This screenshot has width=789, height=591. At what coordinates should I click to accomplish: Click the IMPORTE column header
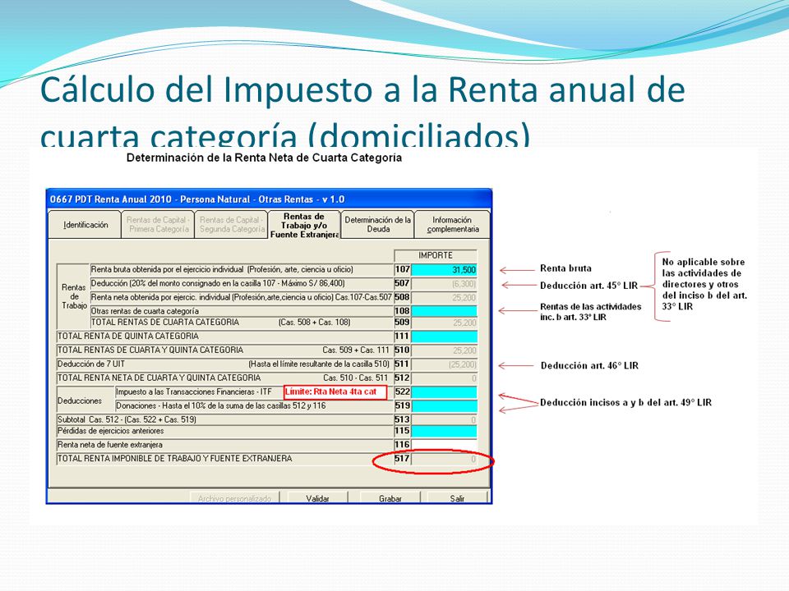point(436,255)
